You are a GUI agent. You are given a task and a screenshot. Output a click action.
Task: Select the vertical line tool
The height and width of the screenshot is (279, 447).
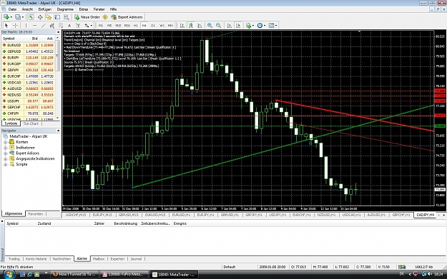pyautogui.click(x=26, y=26)
